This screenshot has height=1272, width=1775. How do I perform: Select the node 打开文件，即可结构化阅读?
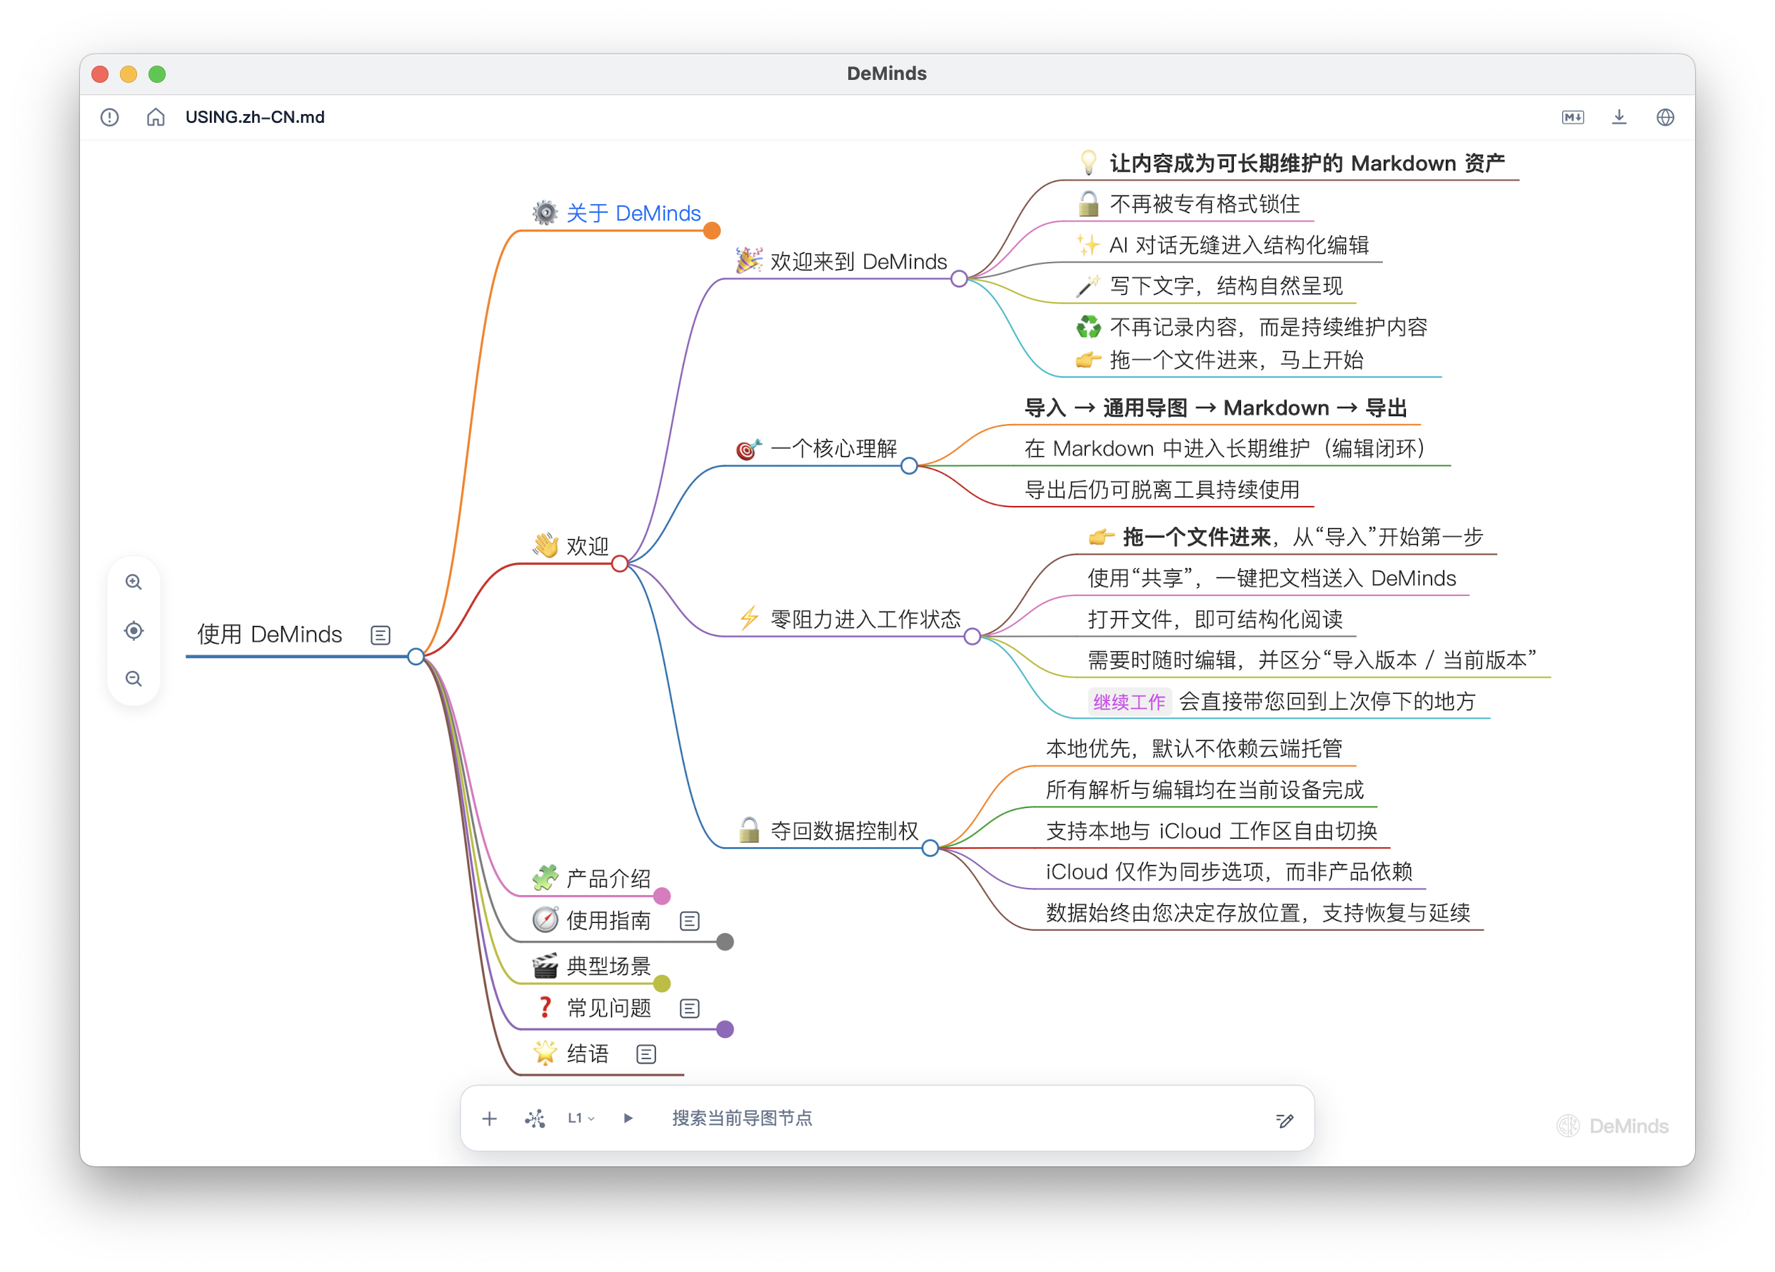[1215, 620]
